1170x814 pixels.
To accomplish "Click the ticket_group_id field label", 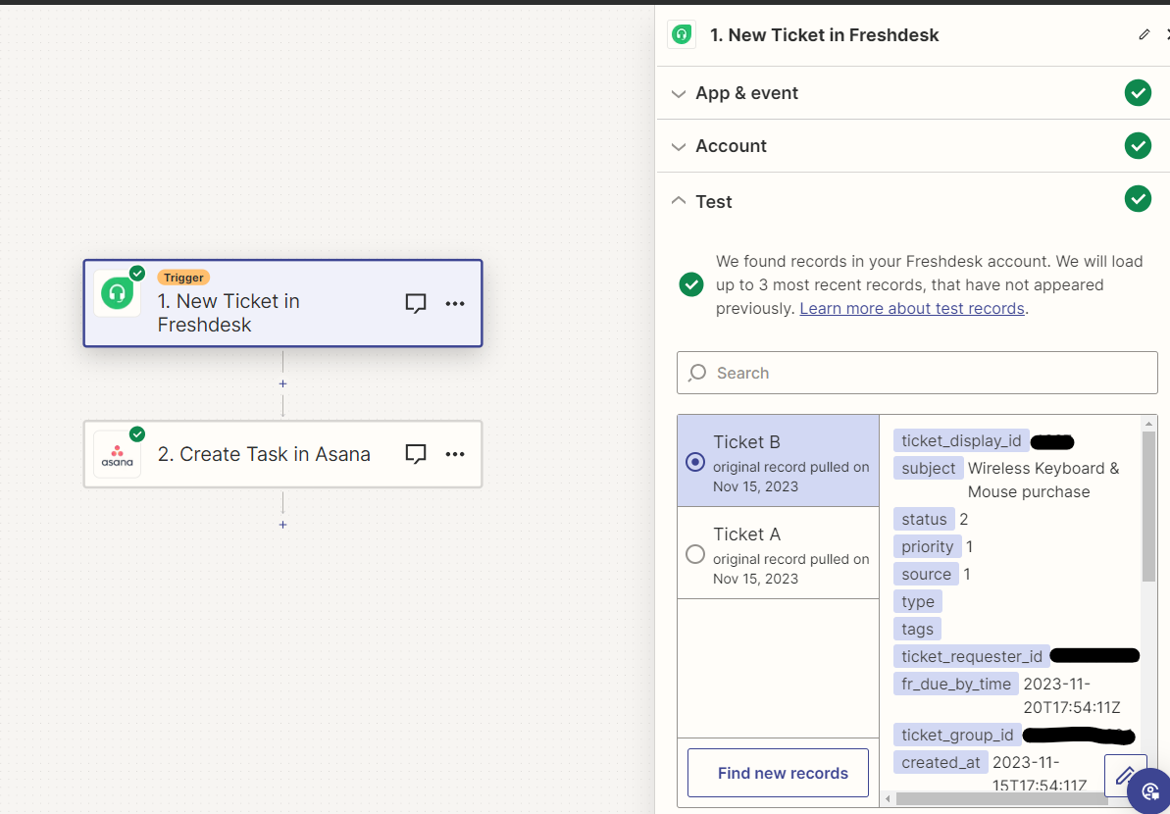I will (957, 736).
